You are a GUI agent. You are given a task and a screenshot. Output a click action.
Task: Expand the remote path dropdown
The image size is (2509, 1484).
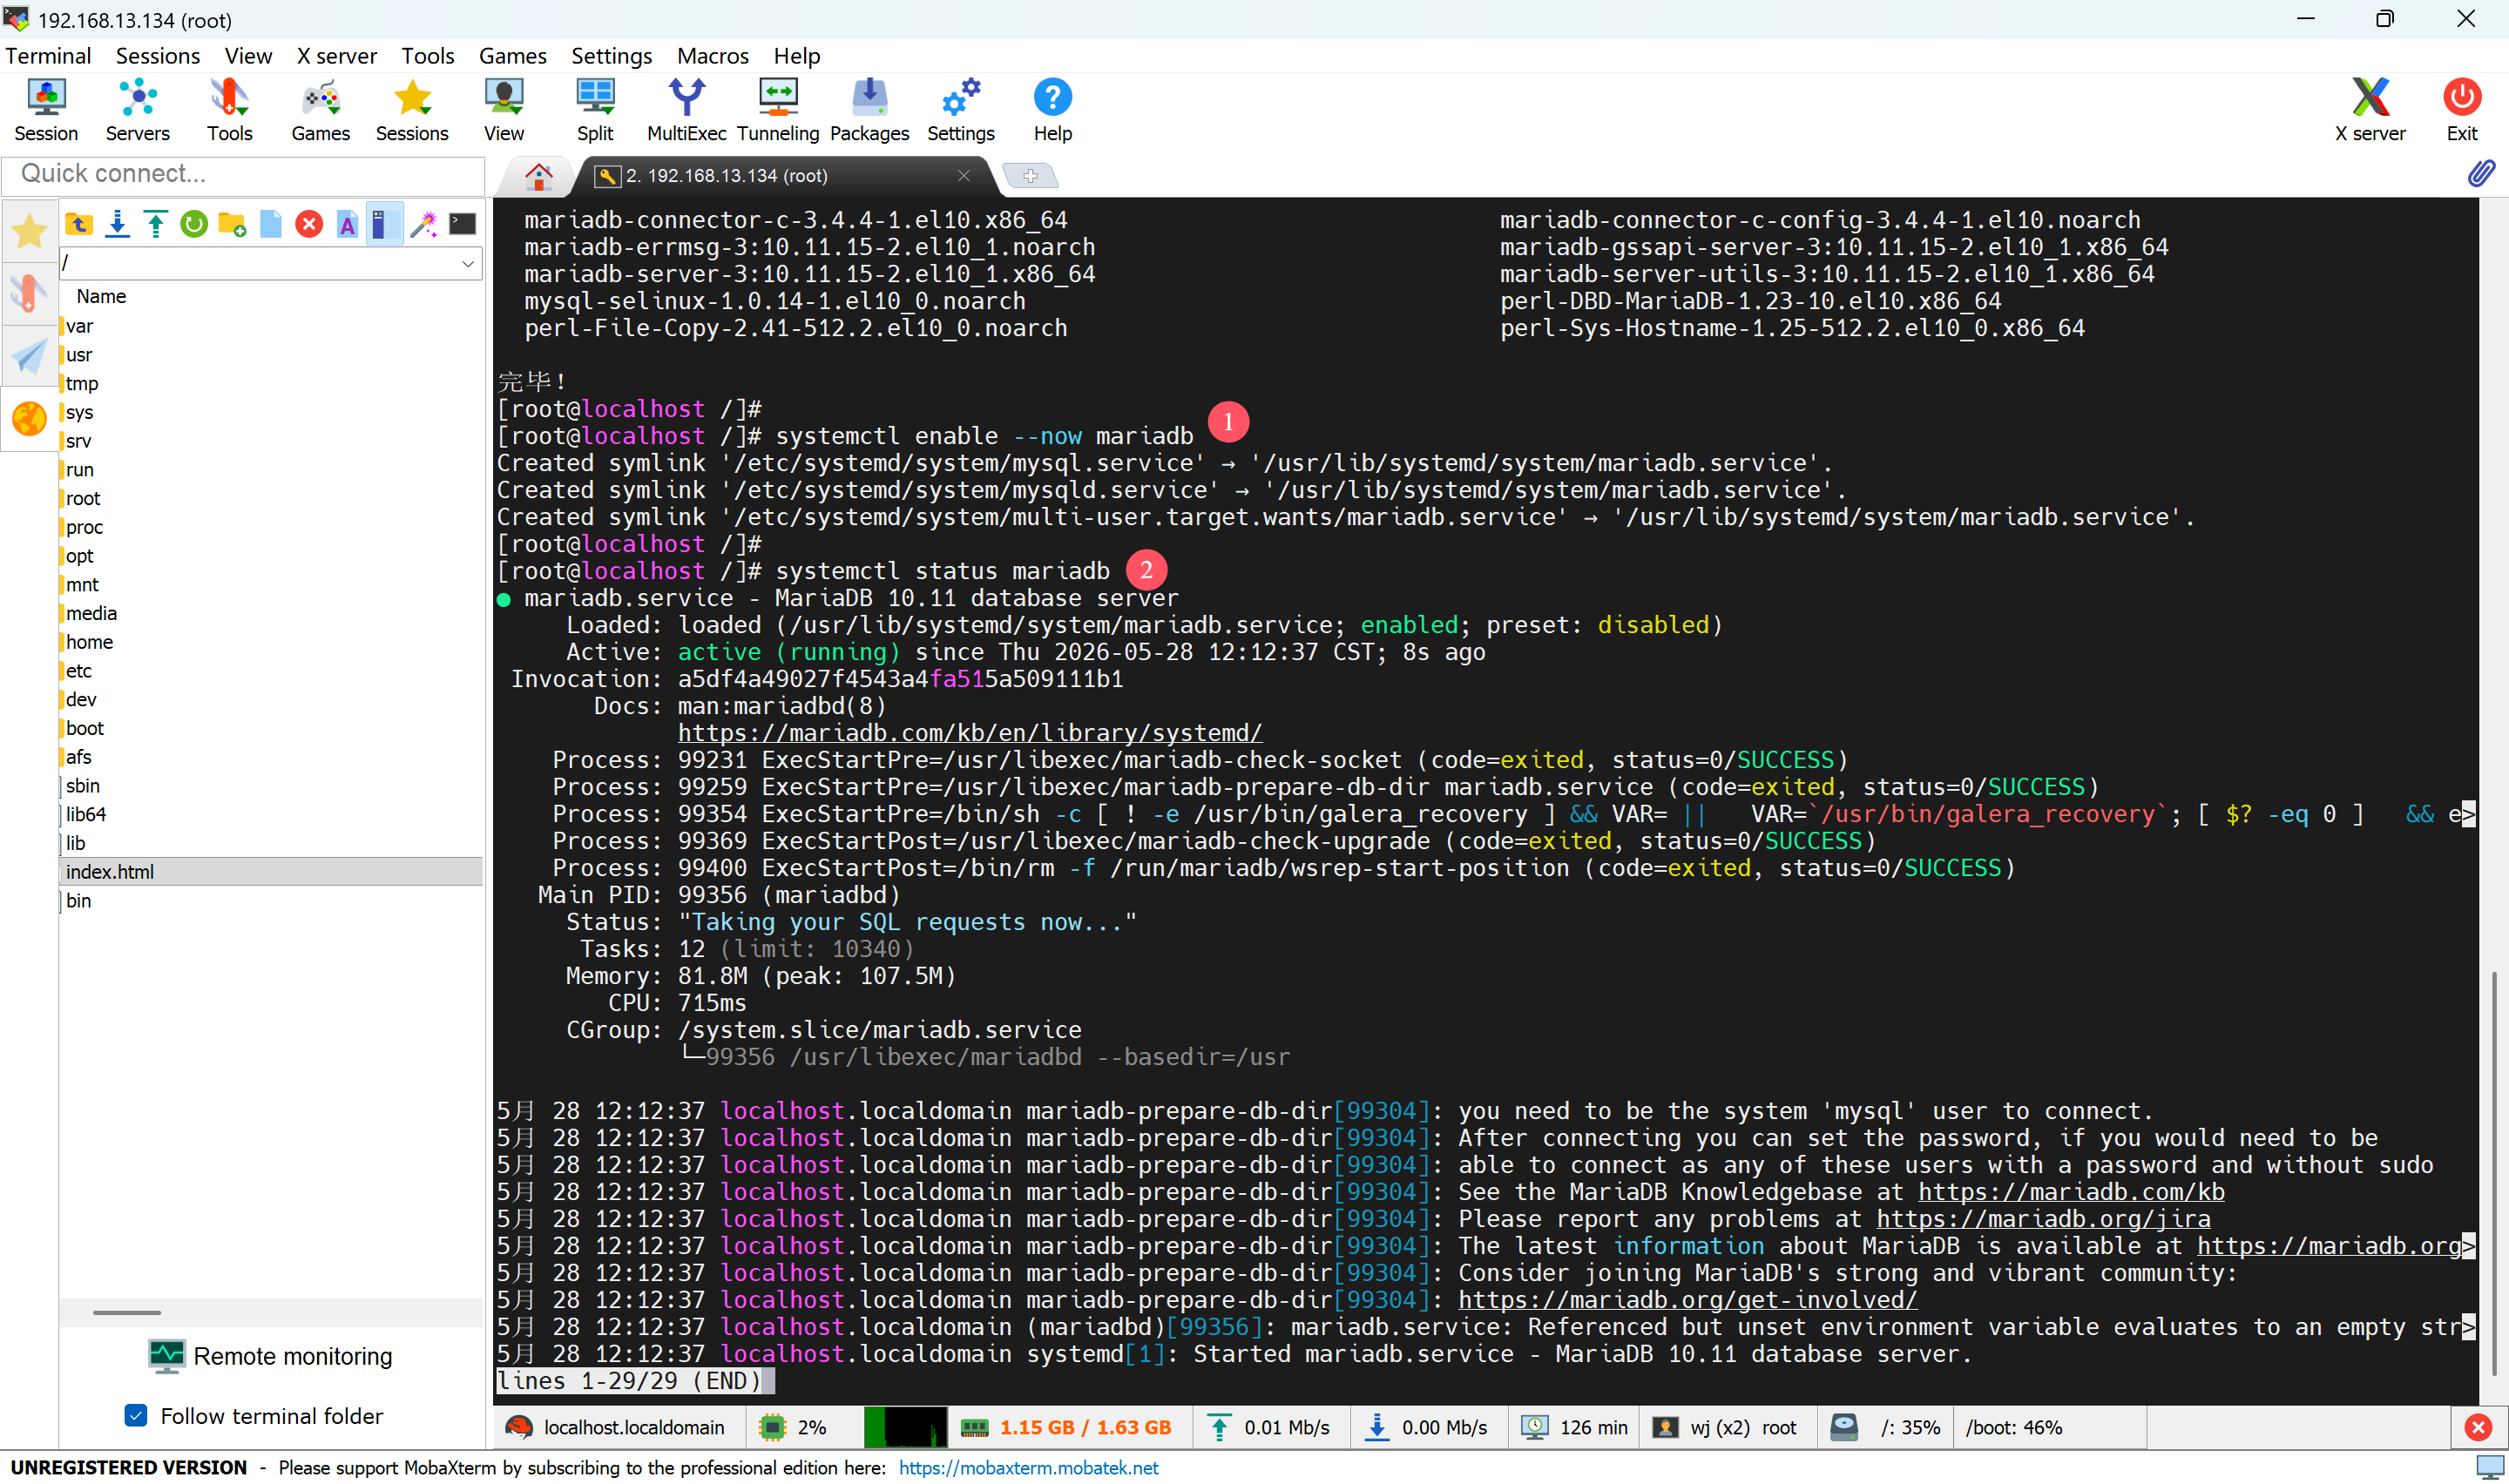pyautogui.click(x=467, y=264)
